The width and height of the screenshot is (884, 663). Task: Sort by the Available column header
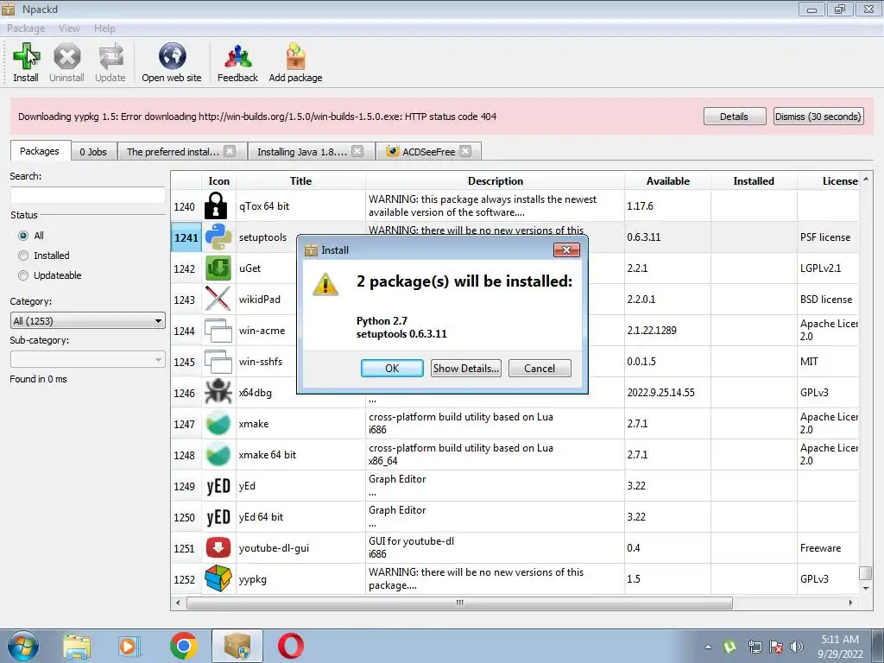pyautogui.click(x=667, y=181)
